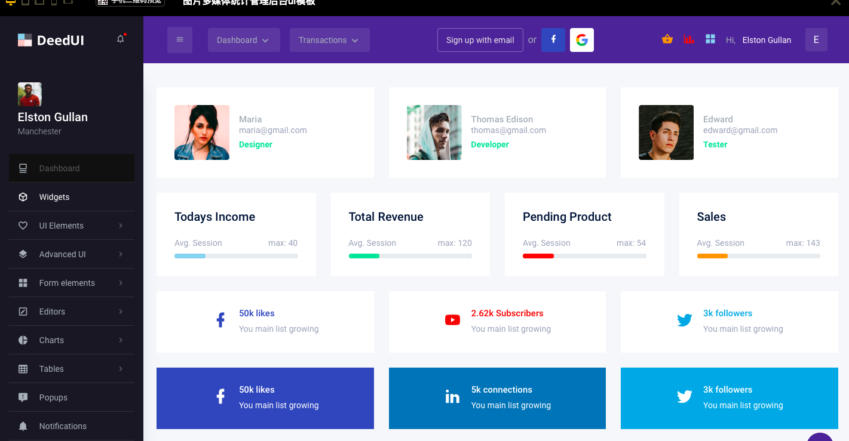849x441 pixels.
Task: Expand the Charts sidebar submenu
Action: point(72,340)
